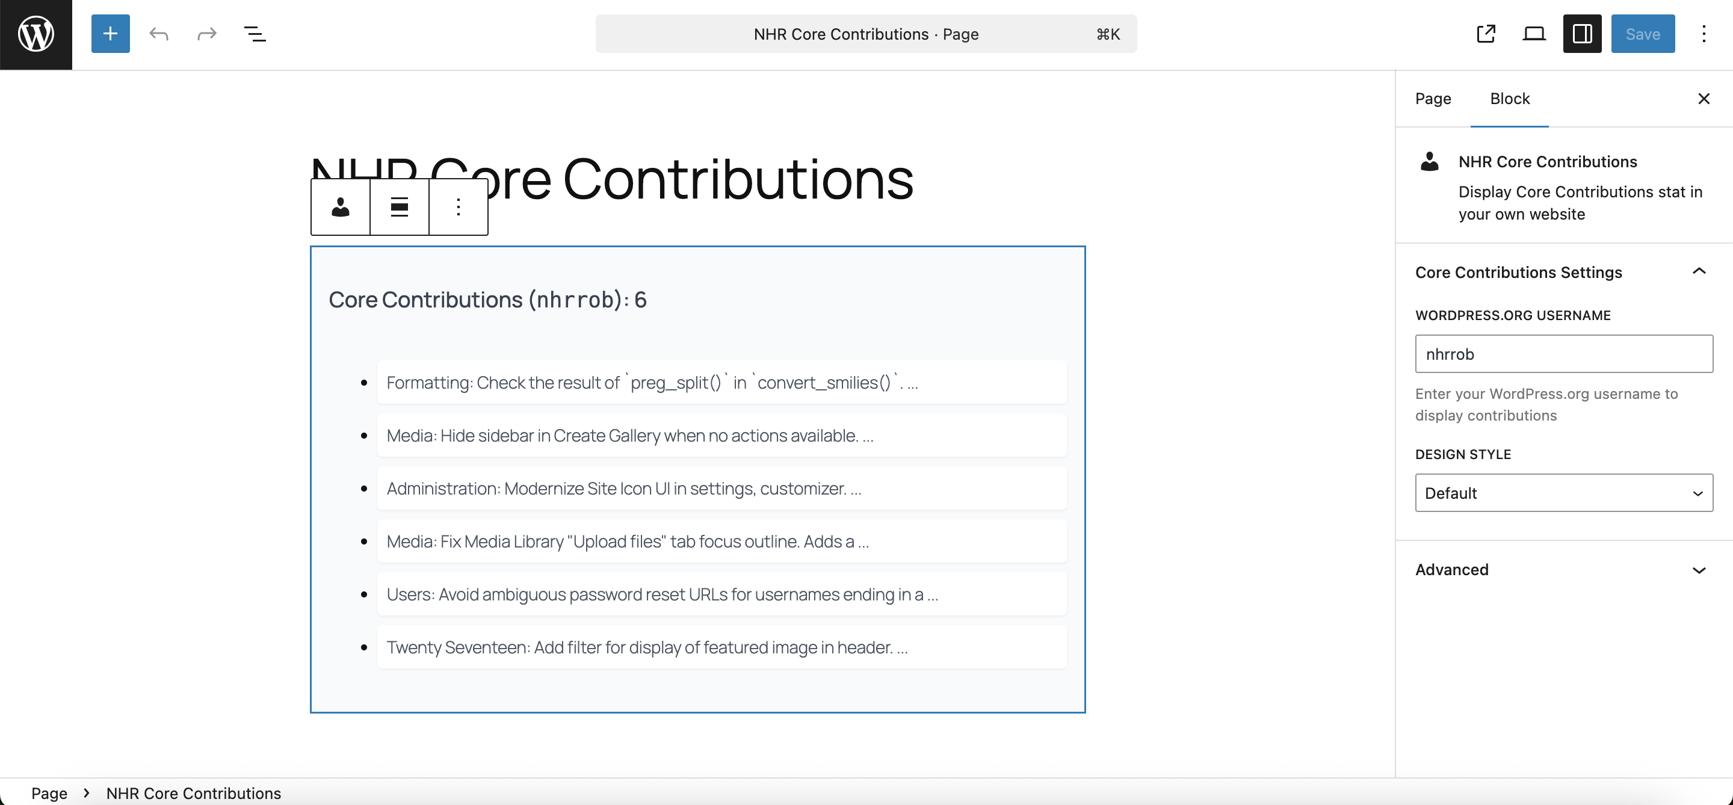Redo the last undone change
The height and width of the screenshot is (805, 1733).
pyautogui.click(x=206, y=34)
